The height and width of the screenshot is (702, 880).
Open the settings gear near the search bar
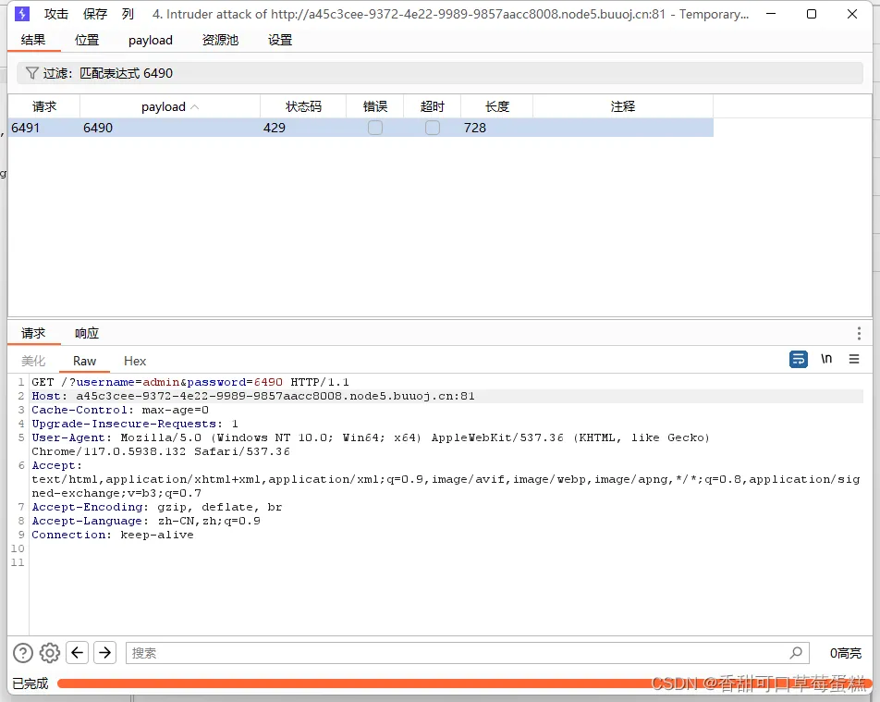[49, 652]
